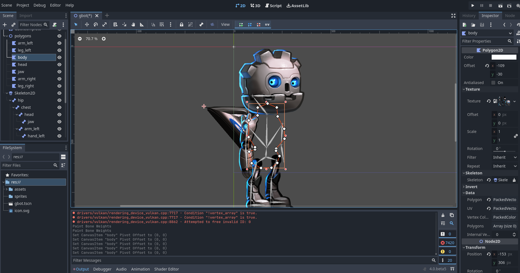
Task: Clear the Output log messages
Action: [x=443, y=215]
